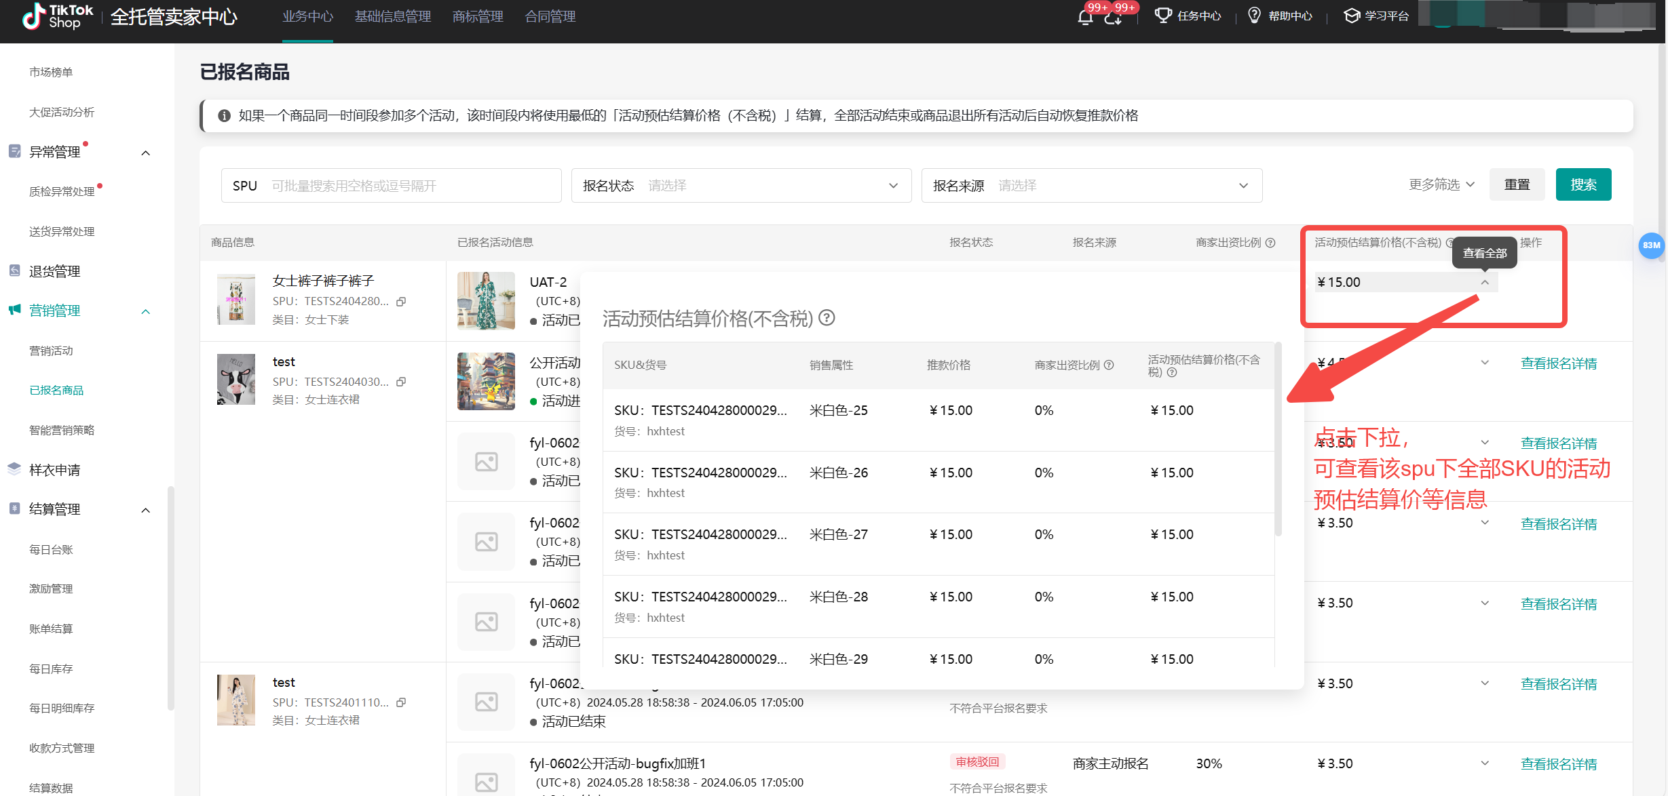
Task: Open 质检异常处理 in sidebar
Action: coord(62,191)
